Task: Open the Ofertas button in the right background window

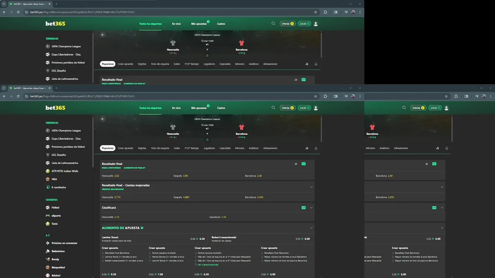Action: (x=418, y=108)
